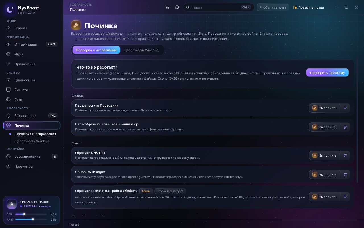The image size is (364, 228).
Task: Open the shopping cart icon in header
Action: 167,7
